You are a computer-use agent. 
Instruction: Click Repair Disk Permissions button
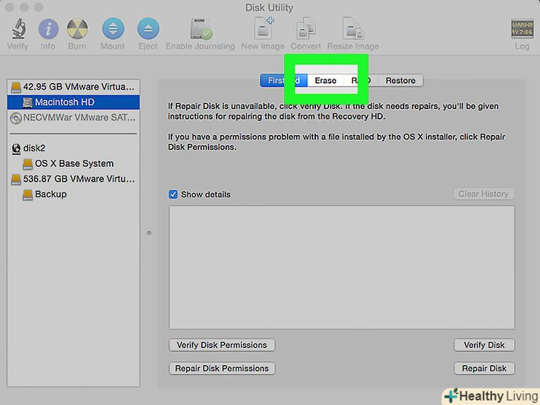[x=222, y=369]
